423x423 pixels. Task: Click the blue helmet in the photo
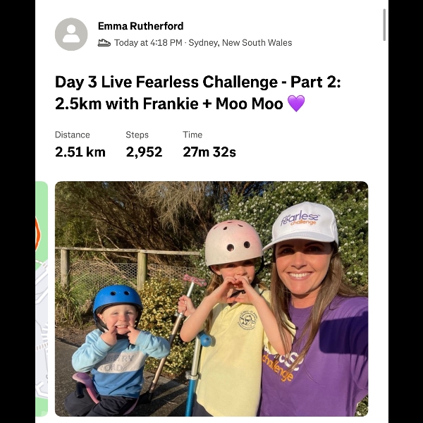point(117,300)
